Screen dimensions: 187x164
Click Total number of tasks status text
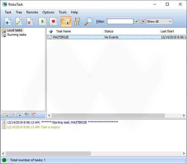tap(28, 160)
